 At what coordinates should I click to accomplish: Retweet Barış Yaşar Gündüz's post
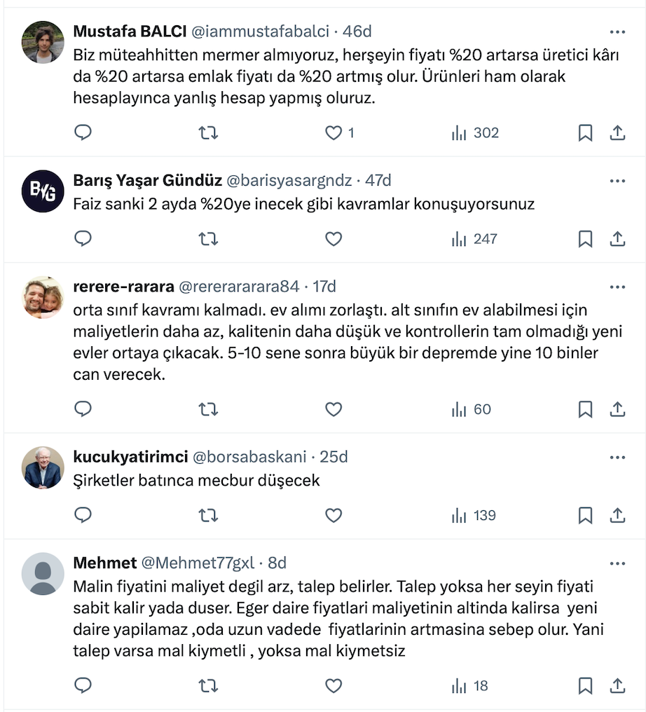(208, 239)
